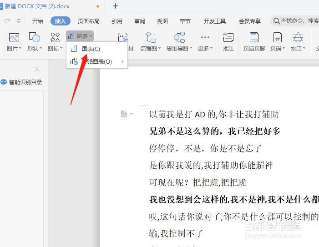Screen dimensions: 319x247
Task: Click the smart TOC robot icon
Action: pos(4,82)
